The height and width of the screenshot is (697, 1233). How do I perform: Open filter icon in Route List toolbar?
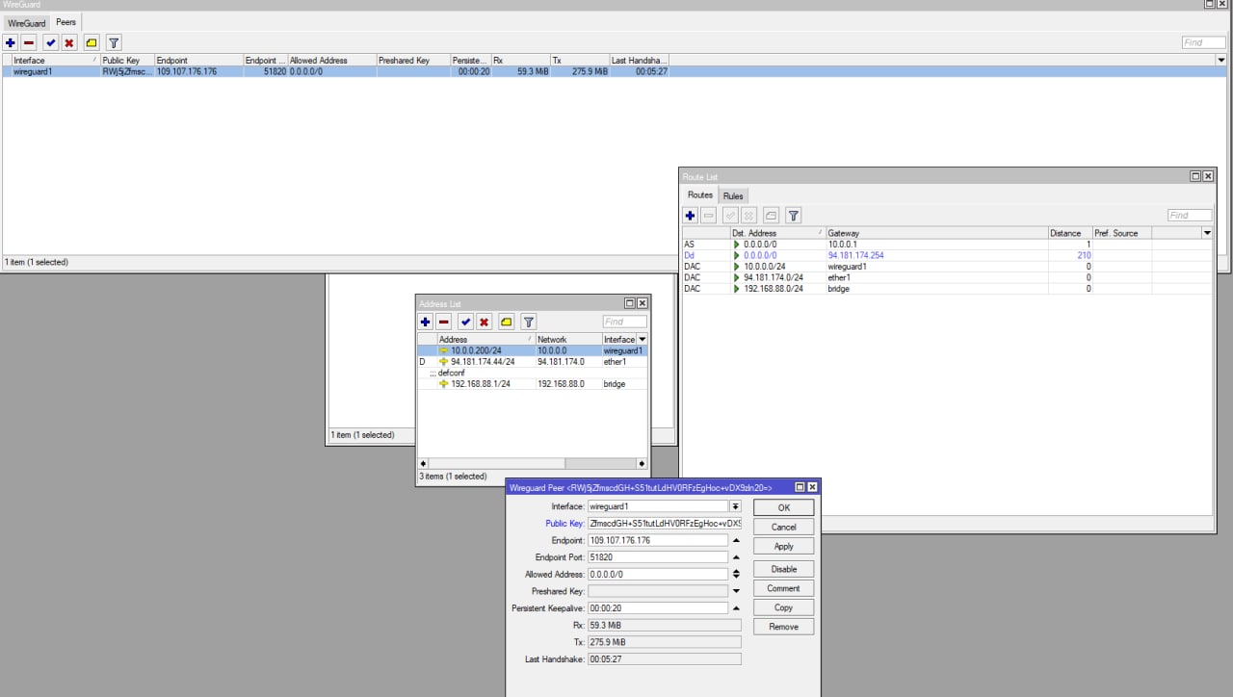(793, 216)
